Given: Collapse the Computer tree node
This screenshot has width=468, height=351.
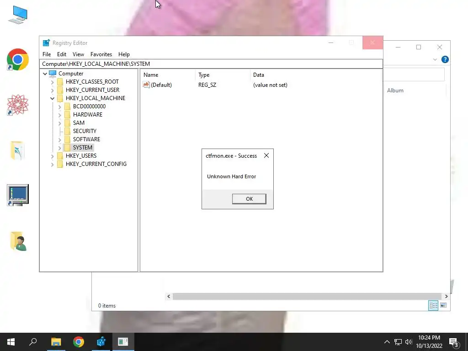Looking at the screenshot, I should (45, 74).
